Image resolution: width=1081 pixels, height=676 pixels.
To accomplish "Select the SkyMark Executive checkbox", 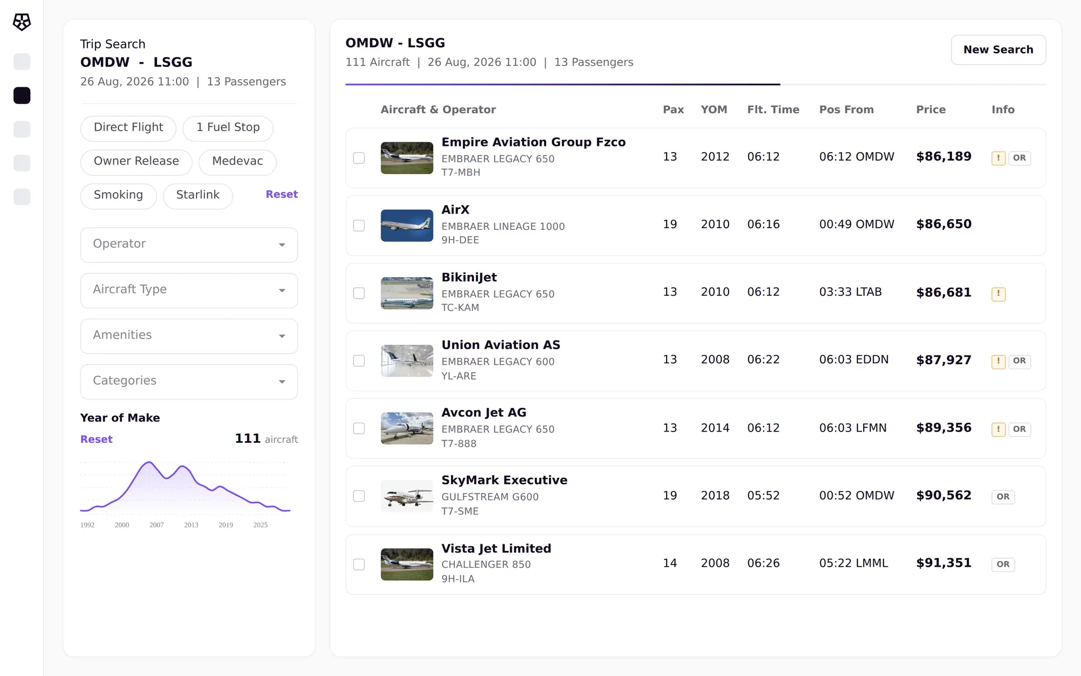I will 359,496.
